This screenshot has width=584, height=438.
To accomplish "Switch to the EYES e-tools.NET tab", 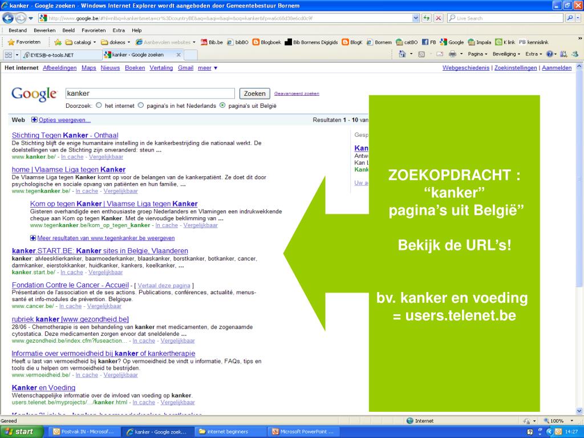I will pos(62,55).
